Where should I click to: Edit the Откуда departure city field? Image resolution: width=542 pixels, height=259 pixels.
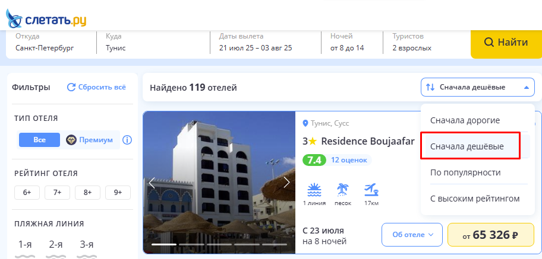pyautogui.click(x=51, y=43)
